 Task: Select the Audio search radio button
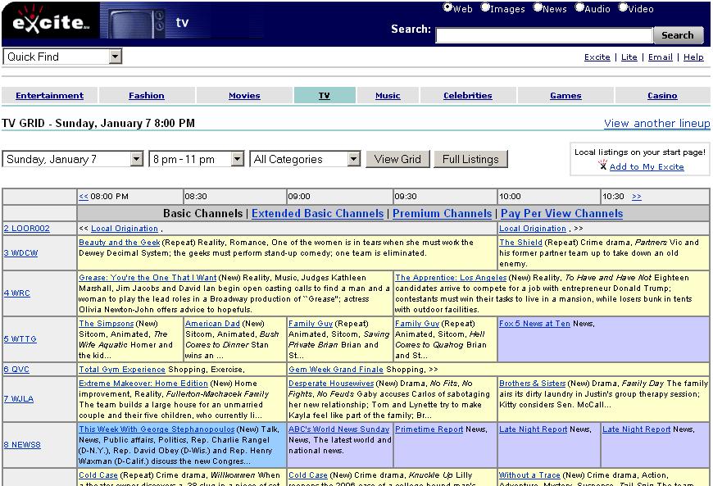[x=579, y=7]
